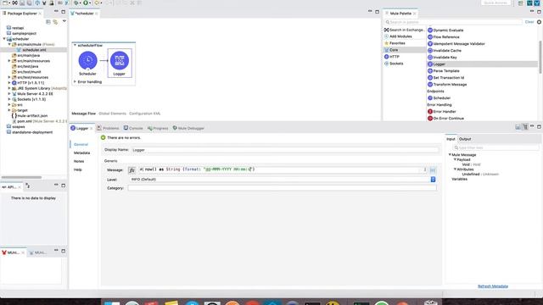
Task: Click the Display Name field containing Logger
Action: pos(284,150)
